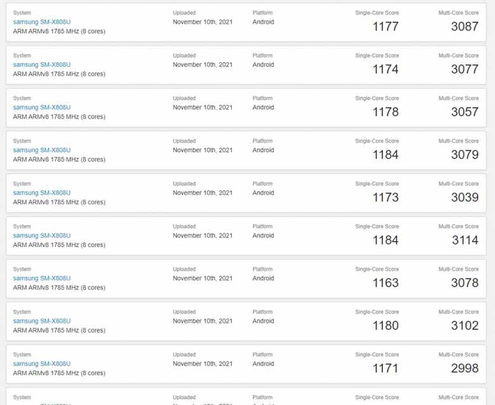Click the single-core score 1173
Viewport: 495px width, 405px height.
[x=385, y=197]
